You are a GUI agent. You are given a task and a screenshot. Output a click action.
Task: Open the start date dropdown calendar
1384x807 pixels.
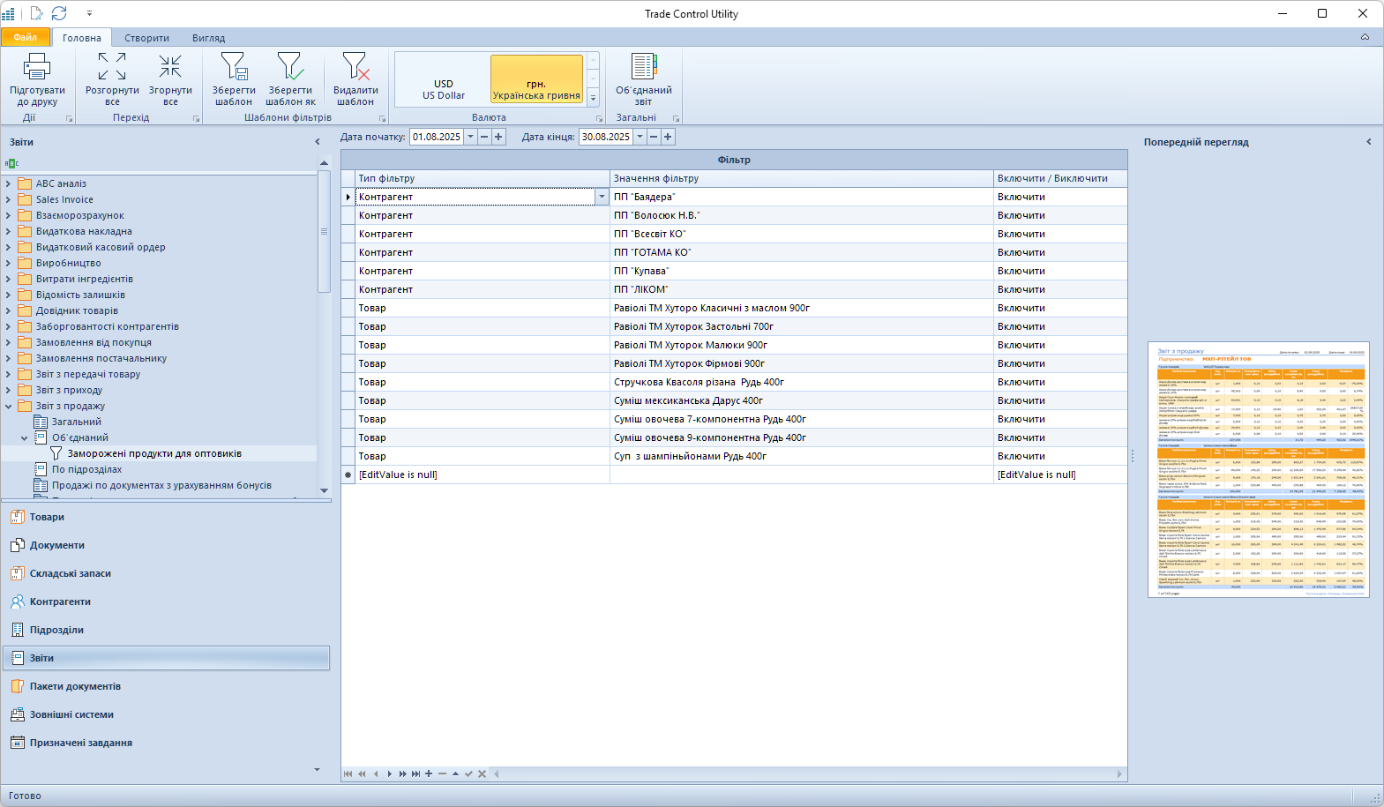471,137
